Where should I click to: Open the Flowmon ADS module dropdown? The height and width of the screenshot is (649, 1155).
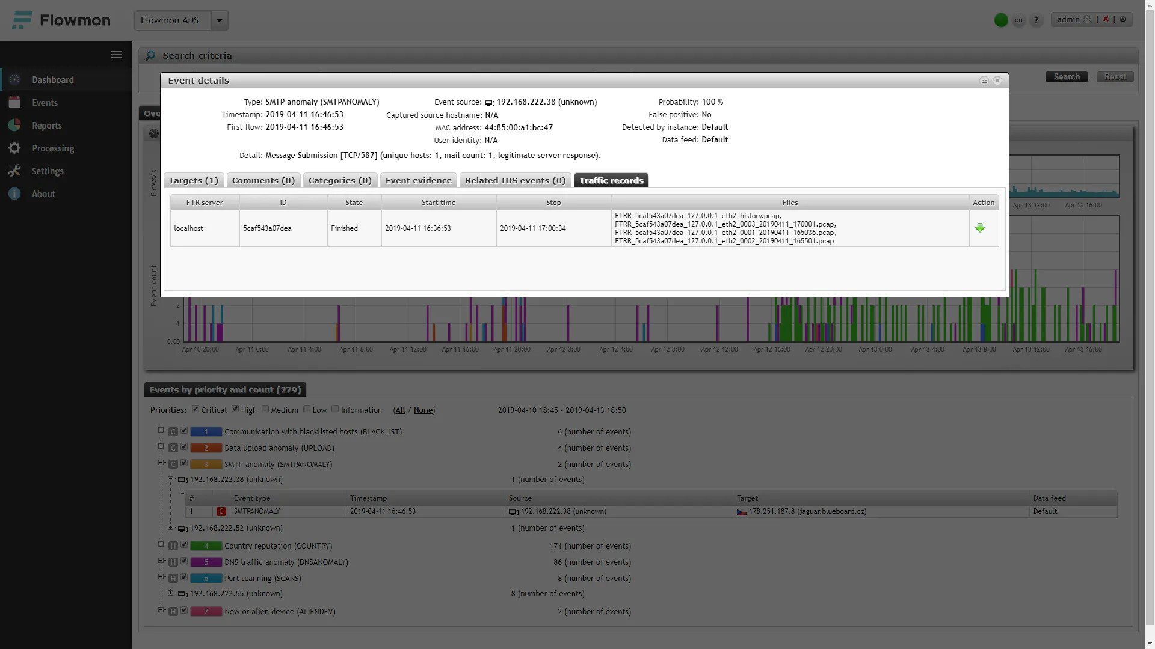(219, 20)
